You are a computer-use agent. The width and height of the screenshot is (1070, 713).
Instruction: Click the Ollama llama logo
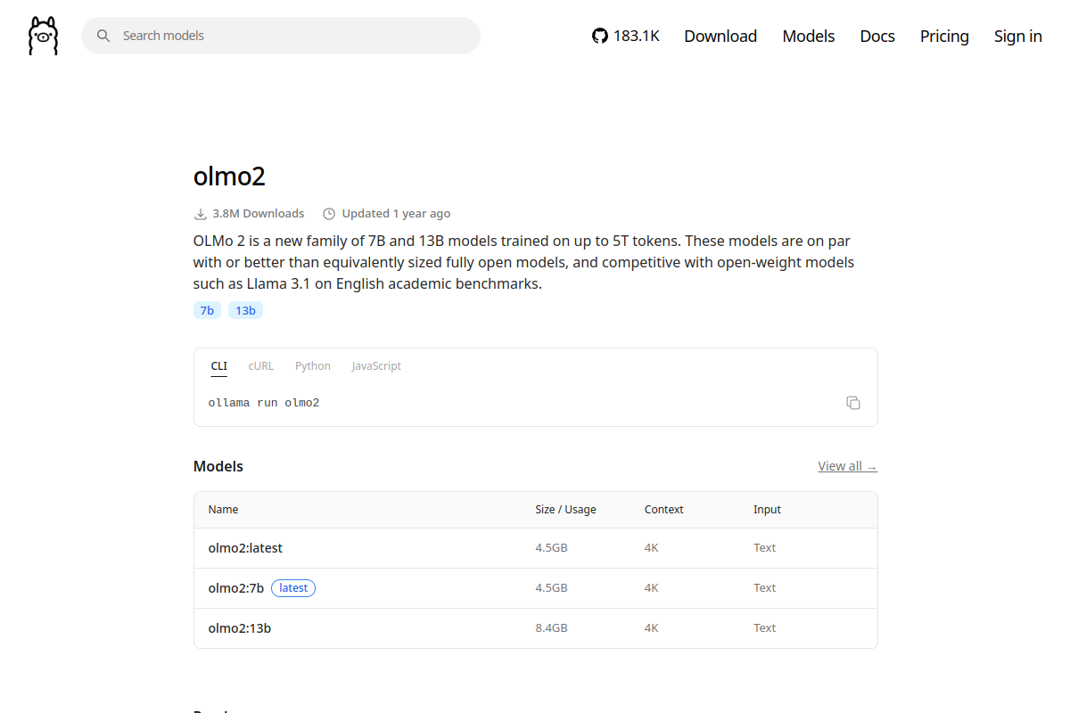43,36
